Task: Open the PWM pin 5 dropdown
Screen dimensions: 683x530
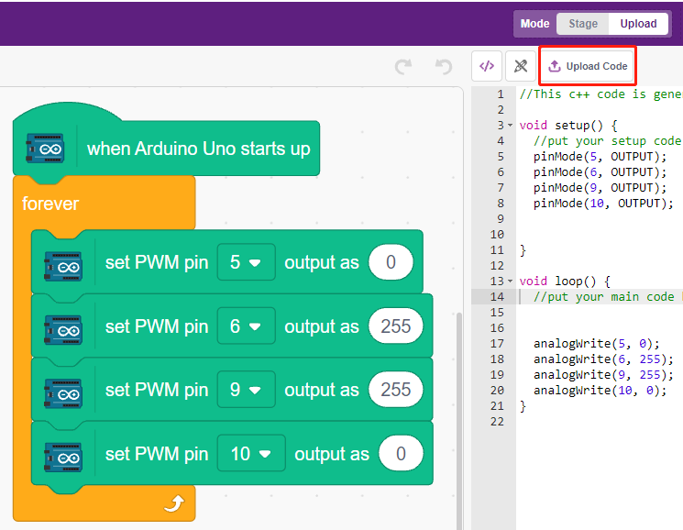Action: click(x=246, y=262)
